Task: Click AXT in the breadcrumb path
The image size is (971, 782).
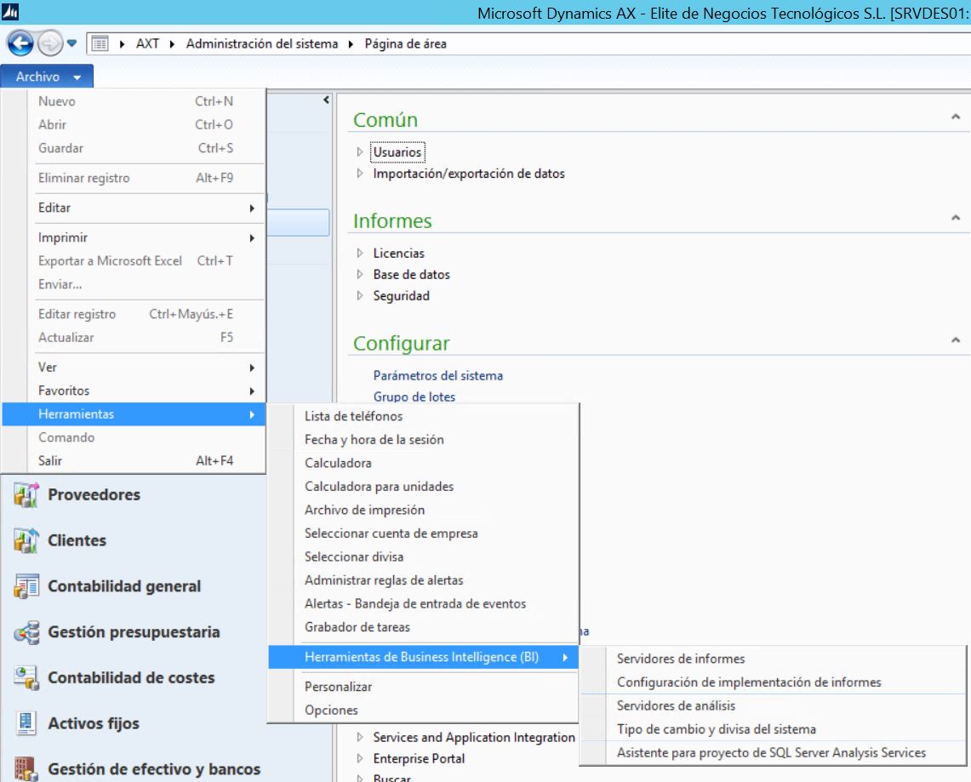Action: pos(147,44)
